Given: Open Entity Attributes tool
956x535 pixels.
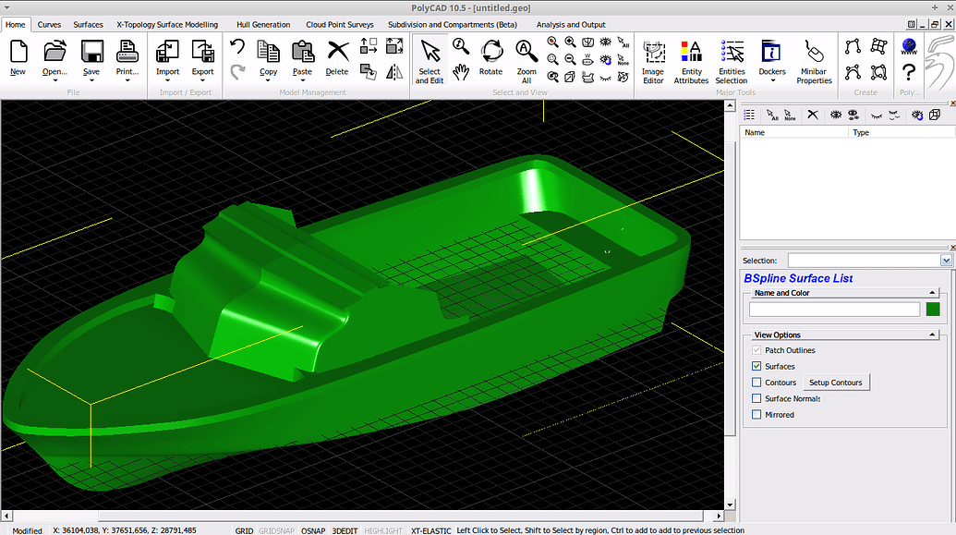Looking at the screenshot, I should tap(692, 61).
